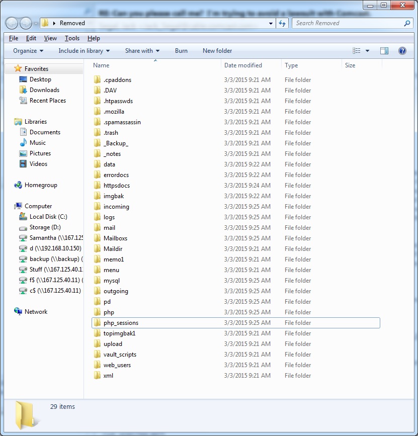This screenshot has height=436, width=418.
Task: Click the address bar folder icon
Action: click(x=45, y=23)
